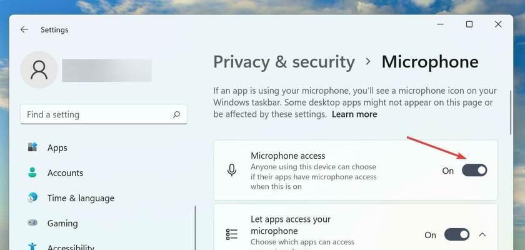Click the microphone icon beside Microphone access
The height and width of the screenshot is (250, 525).
(232, 171)
